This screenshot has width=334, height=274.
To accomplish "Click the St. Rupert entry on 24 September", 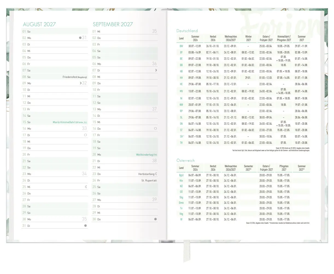I will tap(149, 181).
